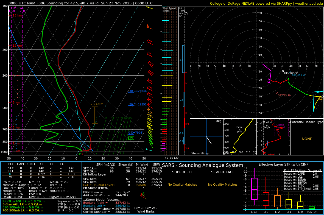Select the SFC-6km shear row

click(122, 179)
